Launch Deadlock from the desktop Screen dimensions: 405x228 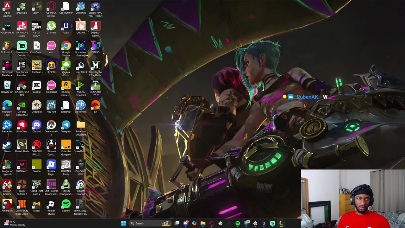36,107
